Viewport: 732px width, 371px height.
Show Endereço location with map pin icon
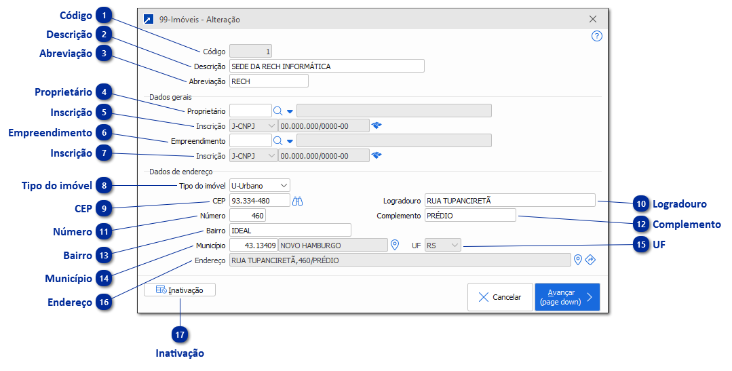(578, 260)
